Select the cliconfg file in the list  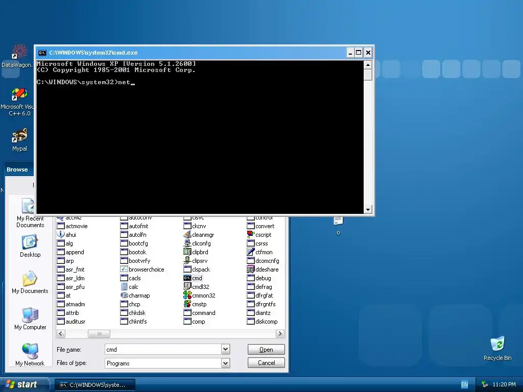pos(197,243)
